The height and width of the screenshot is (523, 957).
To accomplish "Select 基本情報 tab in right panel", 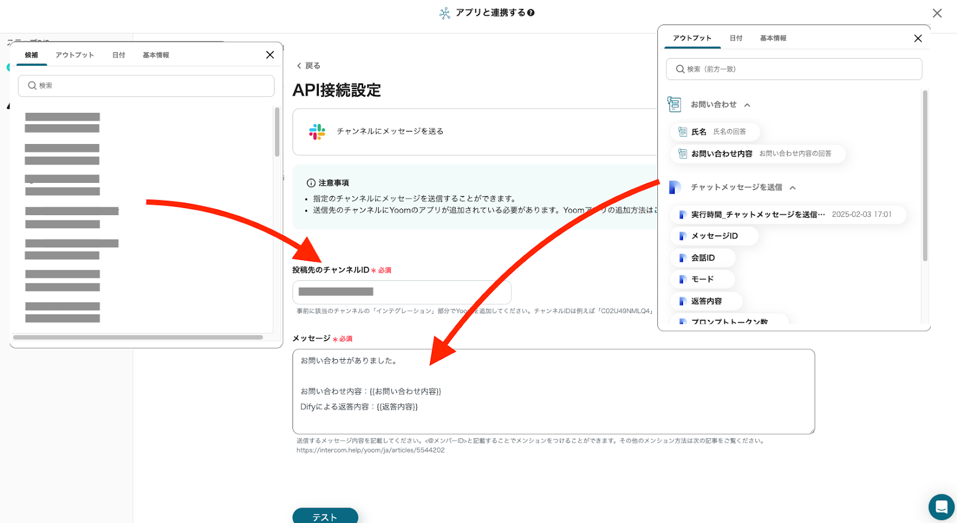I will coord(773,38).
